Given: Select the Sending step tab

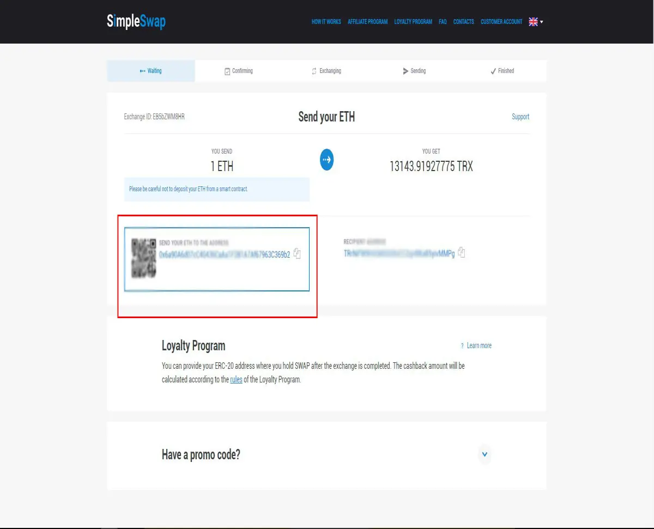Looking at the screenshot, I should pyautogui.click(x=414, y=71).
